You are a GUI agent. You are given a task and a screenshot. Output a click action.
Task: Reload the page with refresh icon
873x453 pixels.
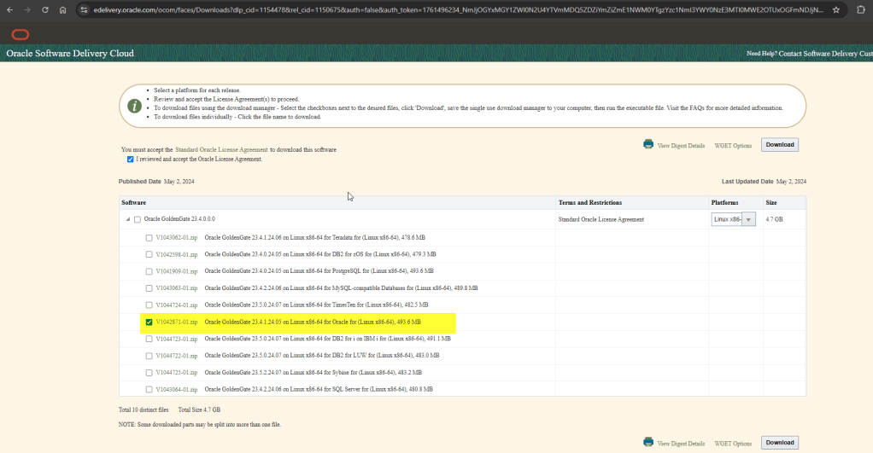pos(45,9)
